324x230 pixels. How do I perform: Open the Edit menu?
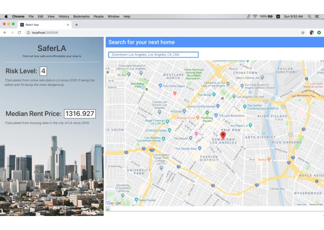coord(41,16)
